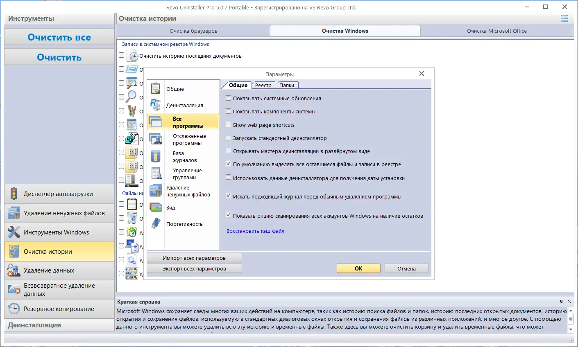
Task: Close the Параметры dialog with the X
Action: click(422, 74)
